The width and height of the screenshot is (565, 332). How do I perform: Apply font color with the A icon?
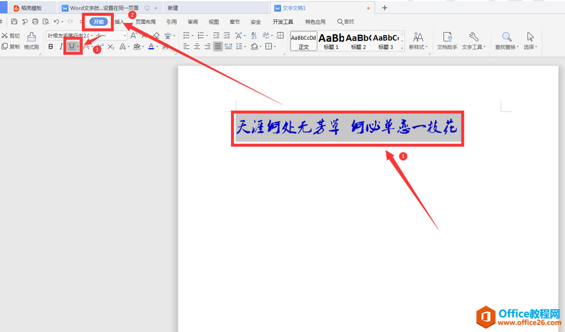coord(151,46)
